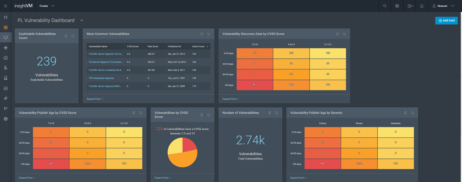This screenshot has width=462, height=182.
Task: Open Administration from the gear sidebar icon
Action: tap(5, 119)
